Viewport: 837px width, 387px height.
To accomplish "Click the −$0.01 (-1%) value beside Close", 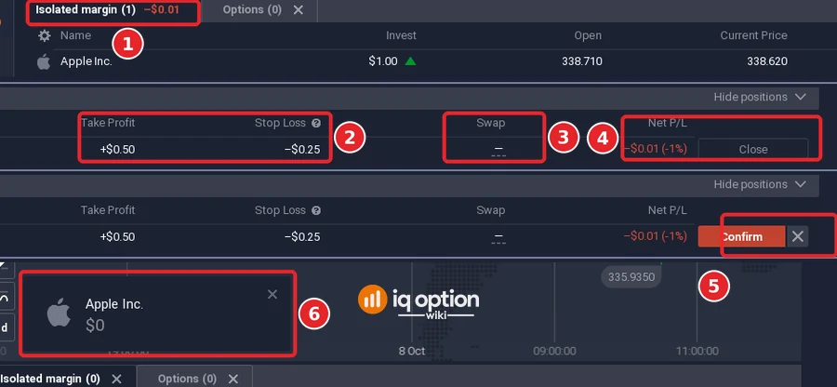I will click(655, 150).
